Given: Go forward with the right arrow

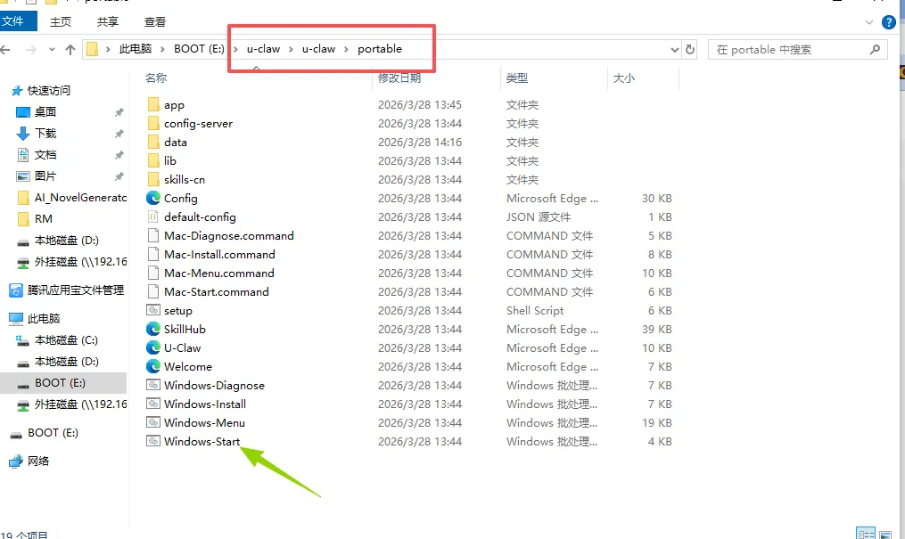Looking at the screenshot, I should coord(31,50).
